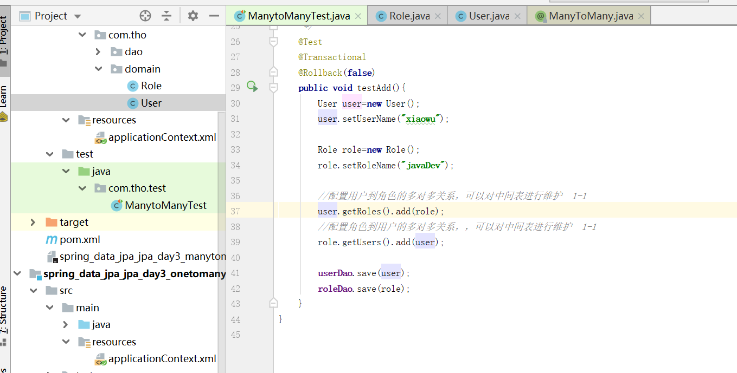This screenshot has width=737, height=373.
Task: Collapse the test folder
Action: pyautogui.click(x=49, y=154)
